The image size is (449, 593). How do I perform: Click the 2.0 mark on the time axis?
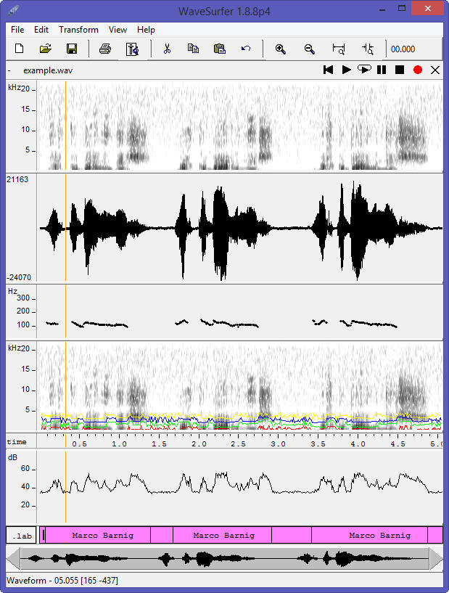(x=199, y=444)
